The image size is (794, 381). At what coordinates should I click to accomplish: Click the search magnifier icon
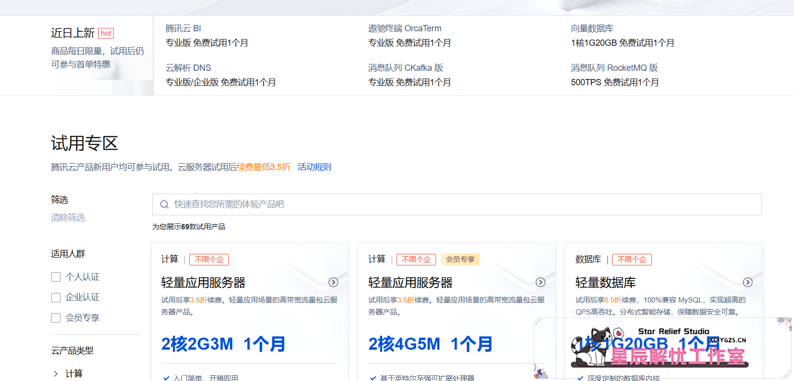[164, 205]
